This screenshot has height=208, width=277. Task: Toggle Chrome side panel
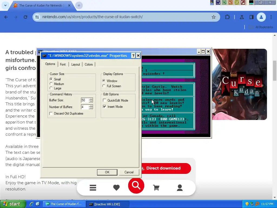point(251,17)
